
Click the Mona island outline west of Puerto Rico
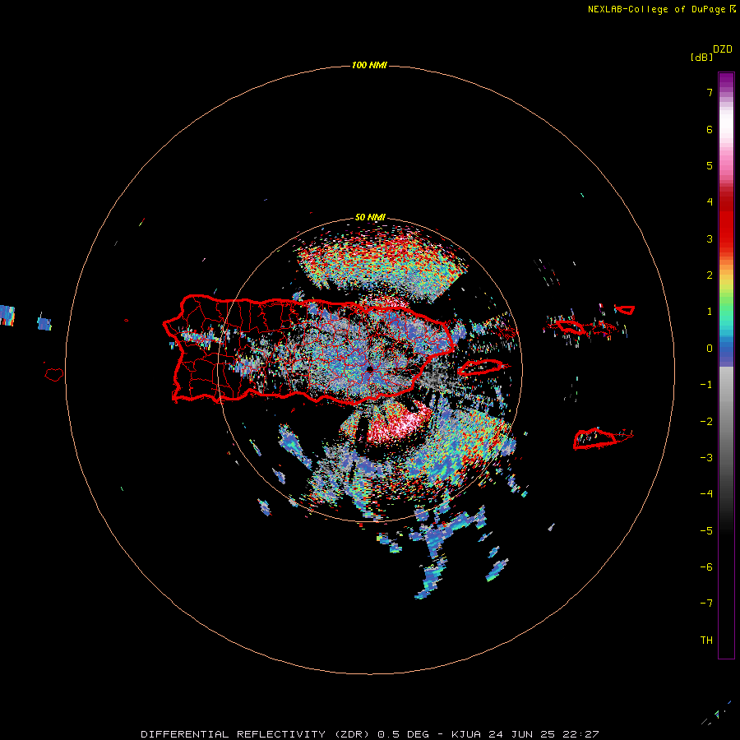(x=54, y=374)
